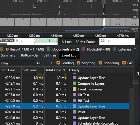
Task: Uncheck the Loading category checkbox
Action: click(x=58, y=63)
